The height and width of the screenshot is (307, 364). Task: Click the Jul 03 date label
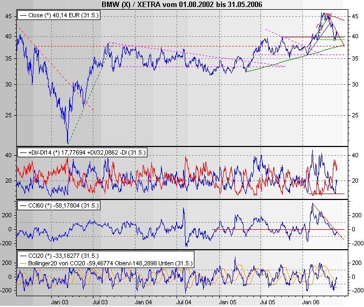click(x=100, y=302)
